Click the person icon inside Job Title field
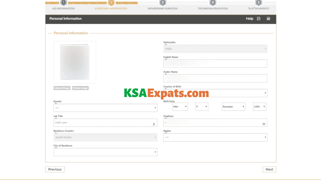Viewport: 321px width, 180px height. tap(154, 123)
